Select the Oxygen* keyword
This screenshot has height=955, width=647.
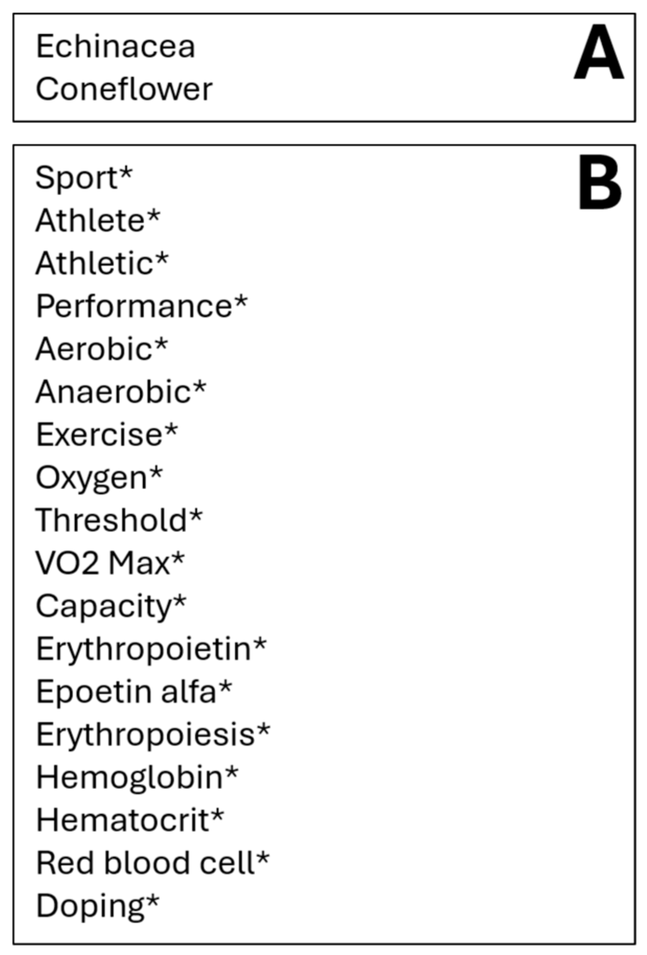click(x=99, y=477)
